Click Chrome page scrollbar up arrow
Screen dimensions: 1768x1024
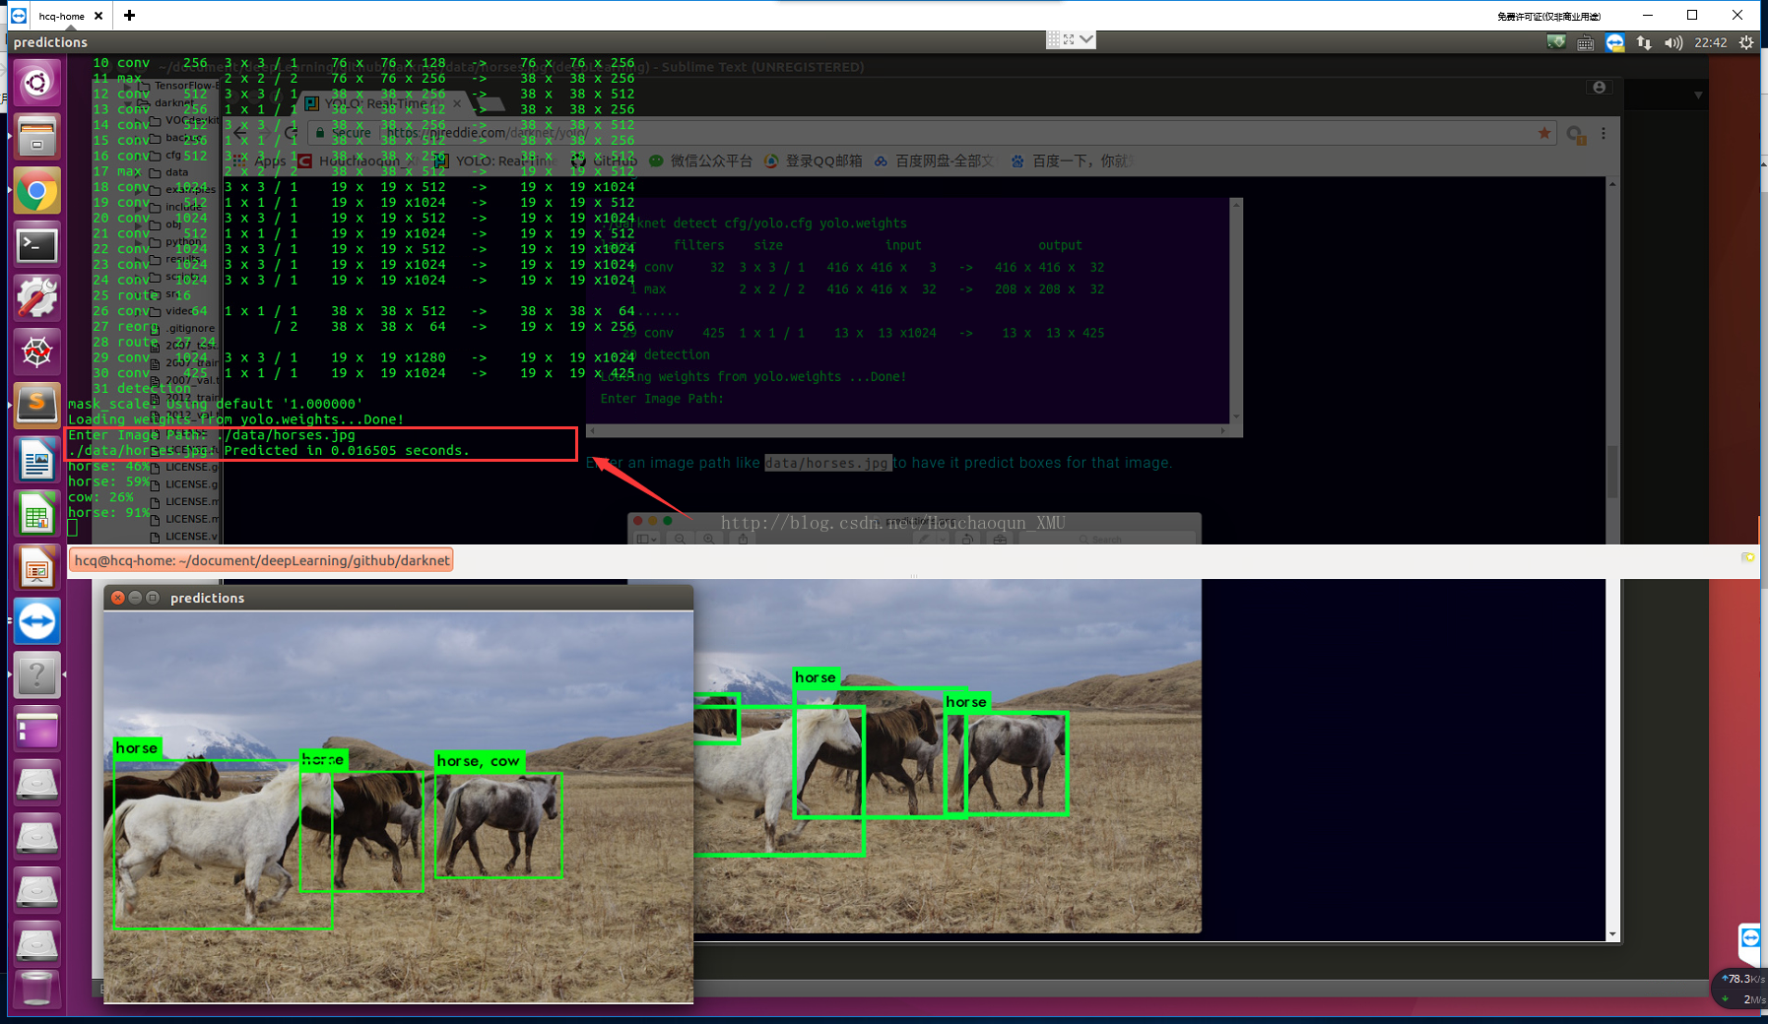click(x=1612, y=184)
